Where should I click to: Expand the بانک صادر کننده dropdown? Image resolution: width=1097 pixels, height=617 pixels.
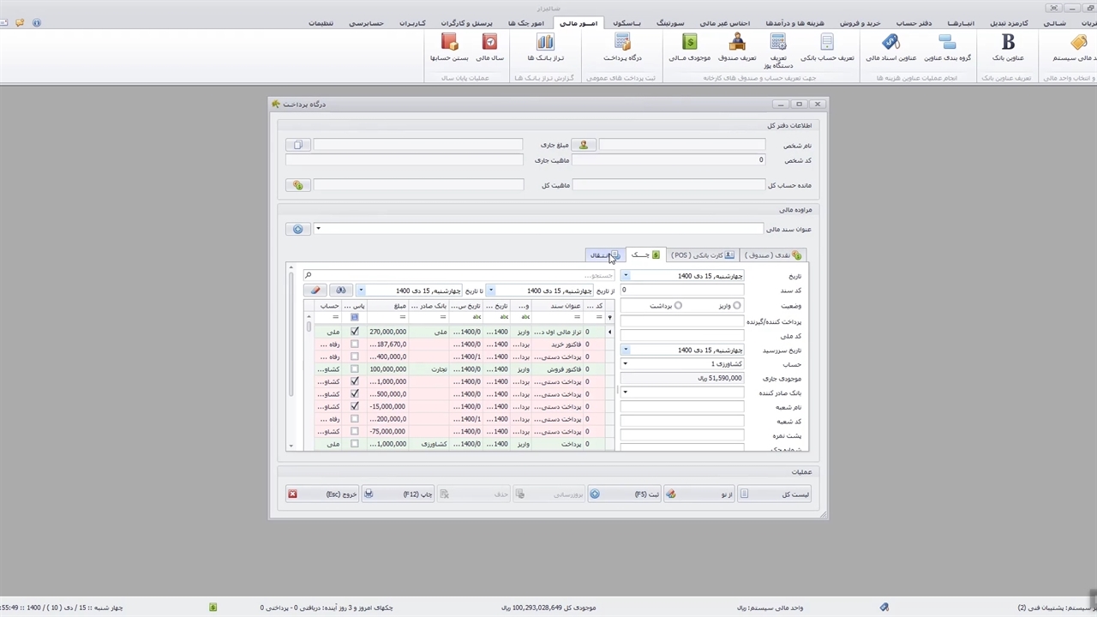[x=625, y=392]
